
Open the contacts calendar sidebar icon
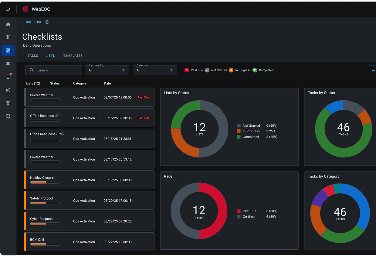click(8, 103)
